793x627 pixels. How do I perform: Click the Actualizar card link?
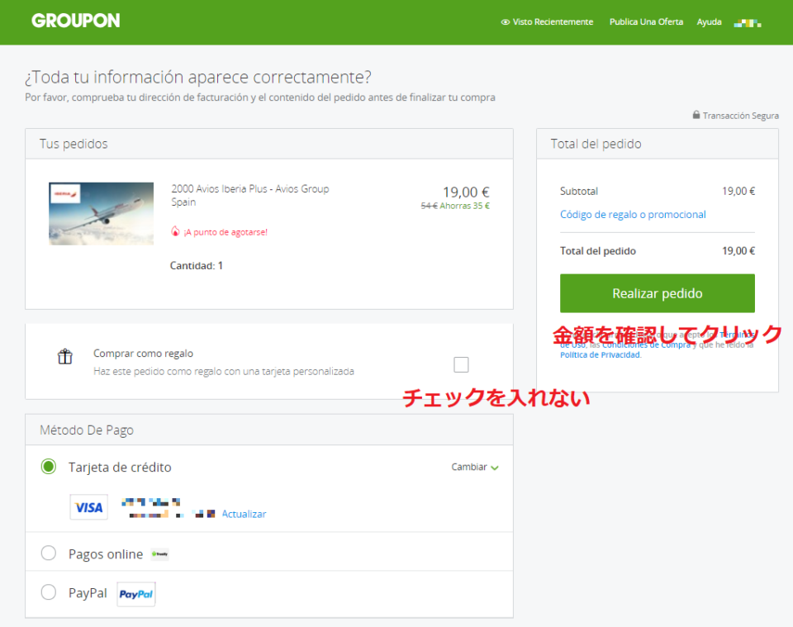tap(244, 514)
